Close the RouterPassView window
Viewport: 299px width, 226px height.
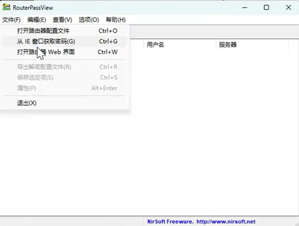288,8
